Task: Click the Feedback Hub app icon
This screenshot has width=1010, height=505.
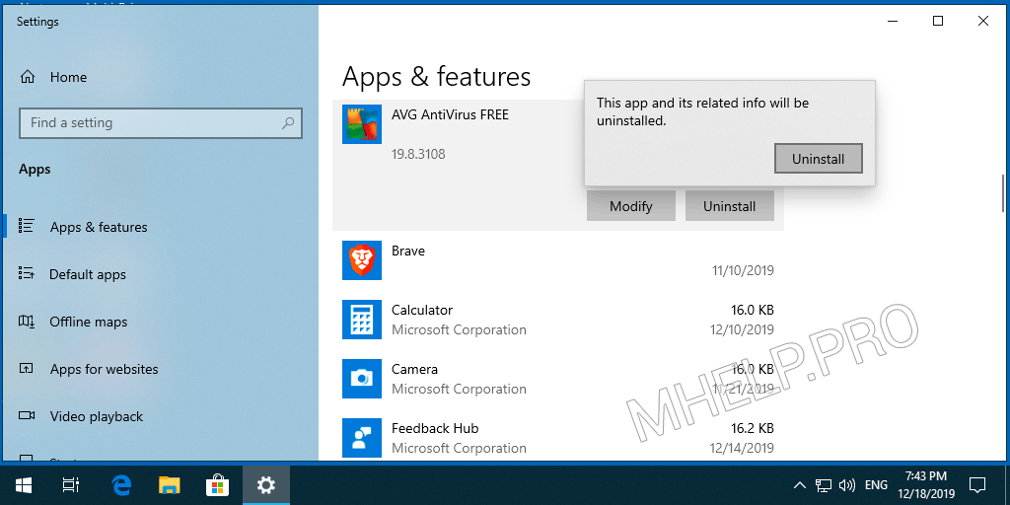Action: [361, 438]
